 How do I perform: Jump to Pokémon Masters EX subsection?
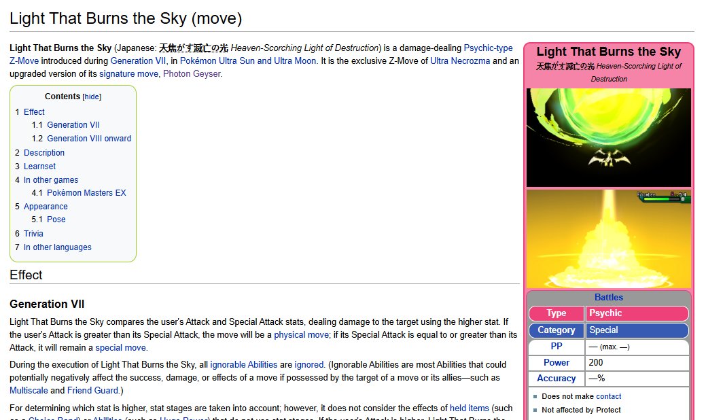coord(86,192)
